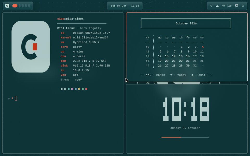The image size is (250, 156).
Task: Click the sunday 04 october date label
Action: point(185,128)
